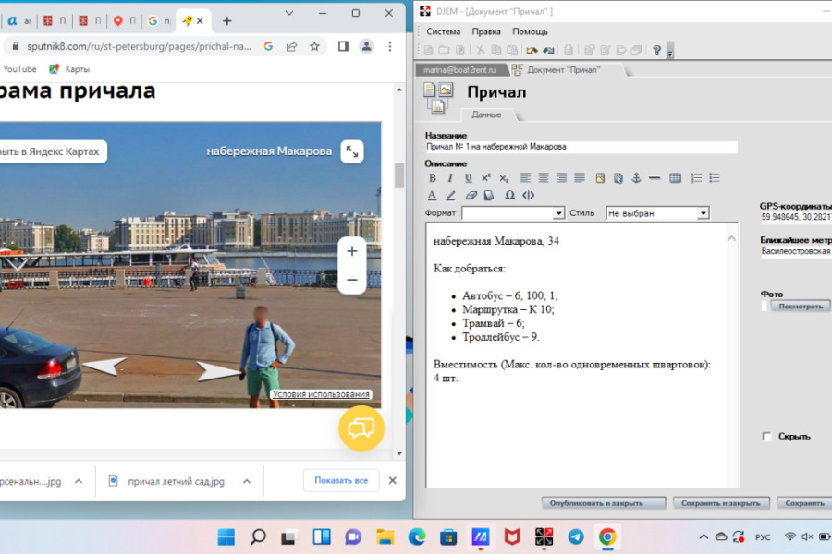Open the Система menu
This screenshot has height=554, width=832.
point(443,31)
